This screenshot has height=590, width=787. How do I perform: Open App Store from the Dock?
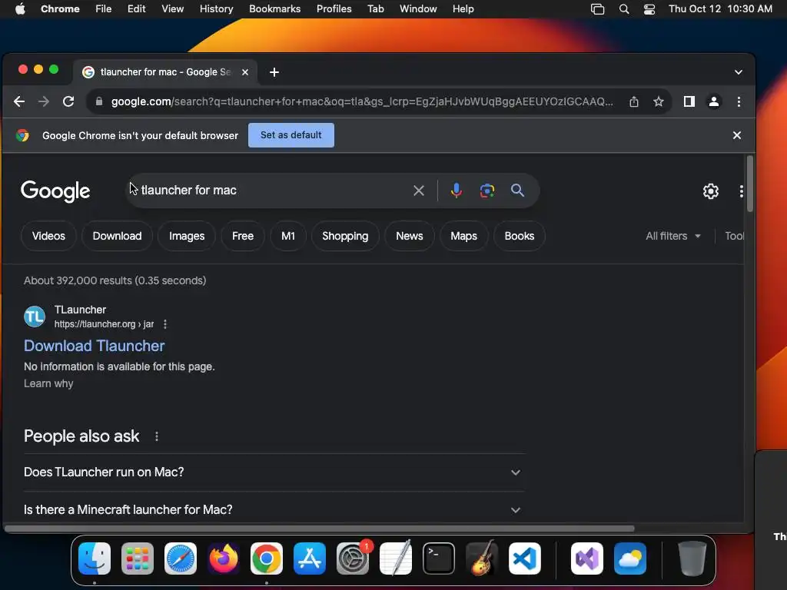[x=310, y=559]
